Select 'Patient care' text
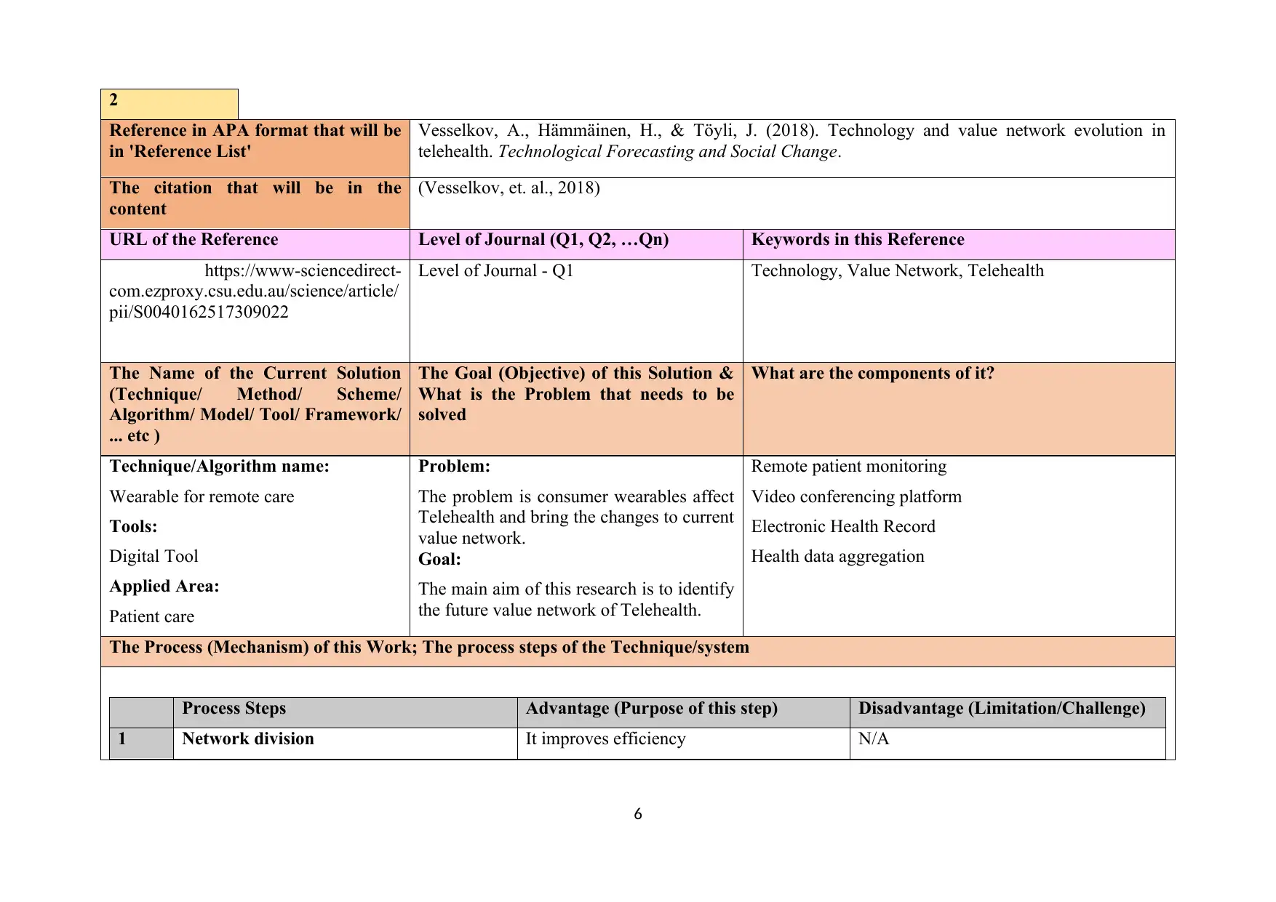The height and width of the screenshot is (902, 1276). point(151,617)
